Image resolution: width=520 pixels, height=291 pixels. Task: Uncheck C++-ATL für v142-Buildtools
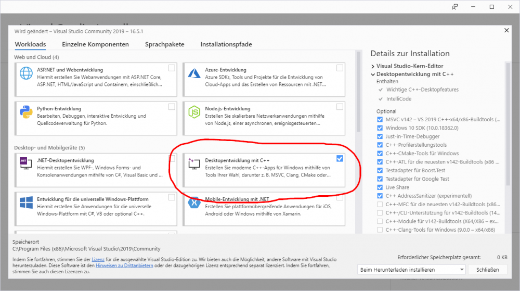pos(380,162)
